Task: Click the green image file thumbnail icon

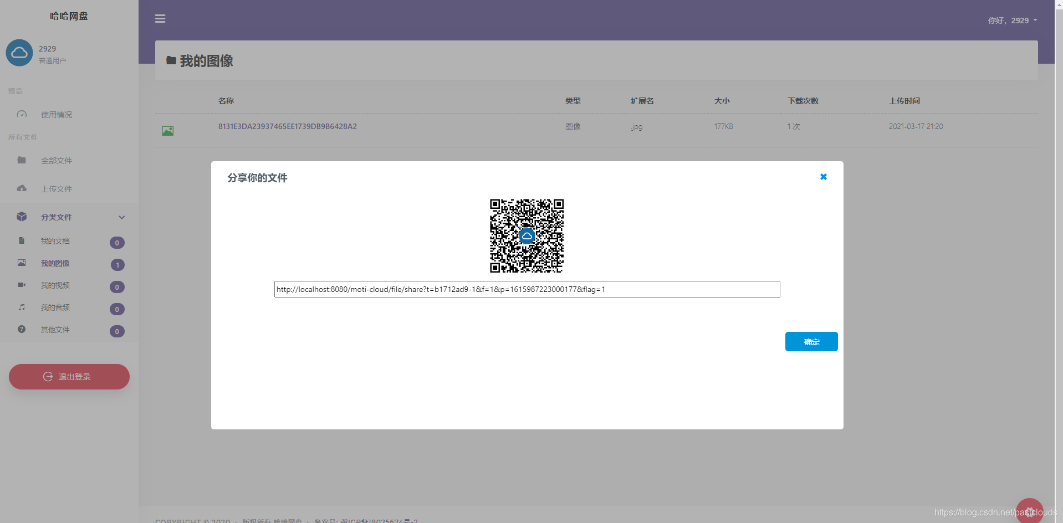Action: click(167, 131)
